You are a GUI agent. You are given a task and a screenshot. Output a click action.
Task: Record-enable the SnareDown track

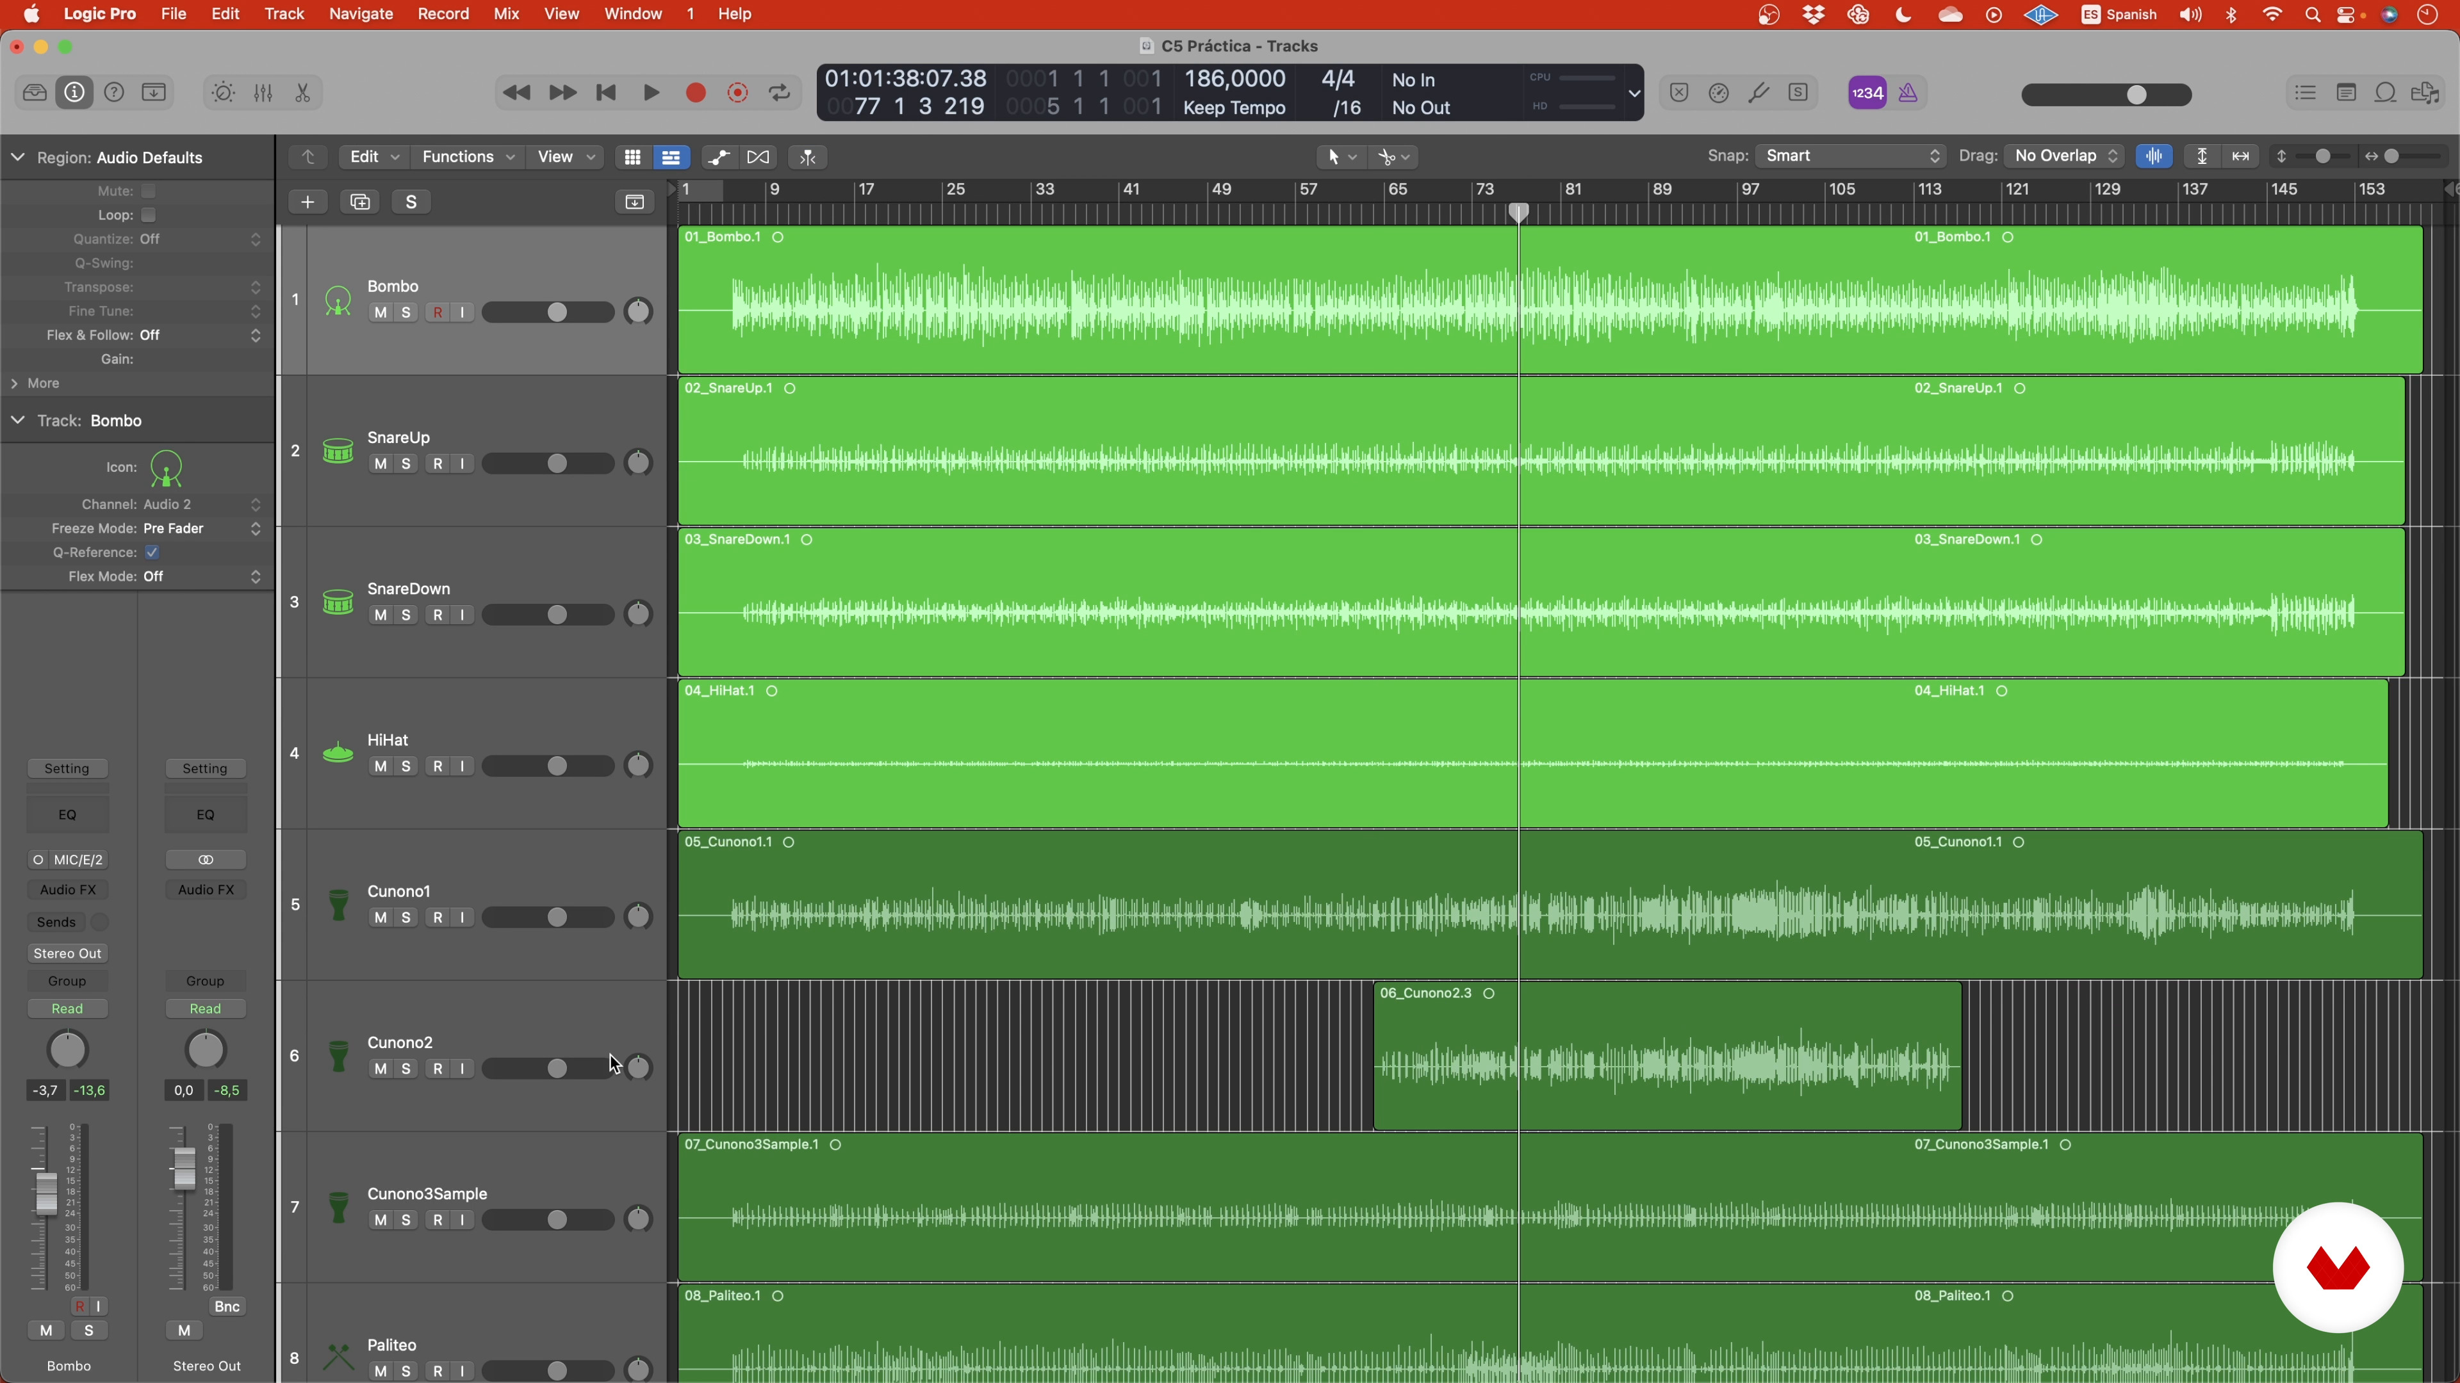click(438, 615)
